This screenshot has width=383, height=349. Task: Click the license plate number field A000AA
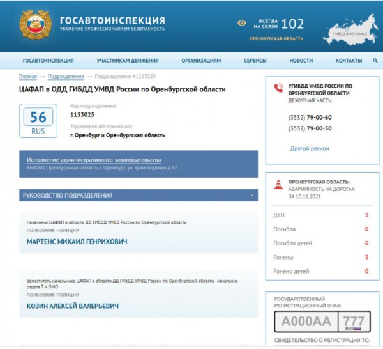306,322
